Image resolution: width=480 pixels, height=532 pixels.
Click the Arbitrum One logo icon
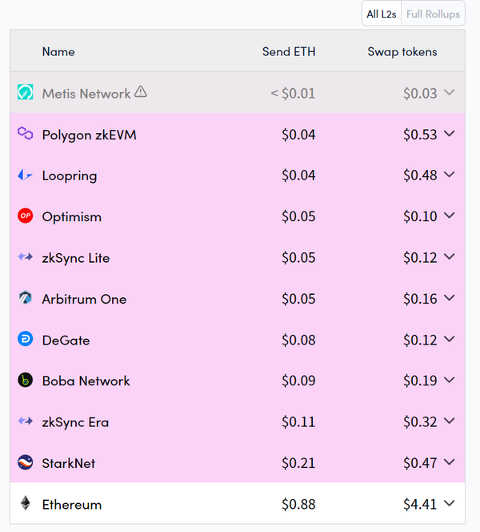pyautogui.click(x=25, y=299)
